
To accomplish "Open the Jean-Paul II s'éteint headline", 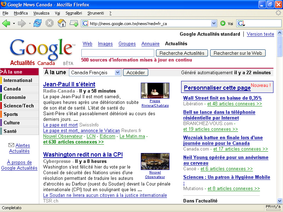I will pos(69,84).
